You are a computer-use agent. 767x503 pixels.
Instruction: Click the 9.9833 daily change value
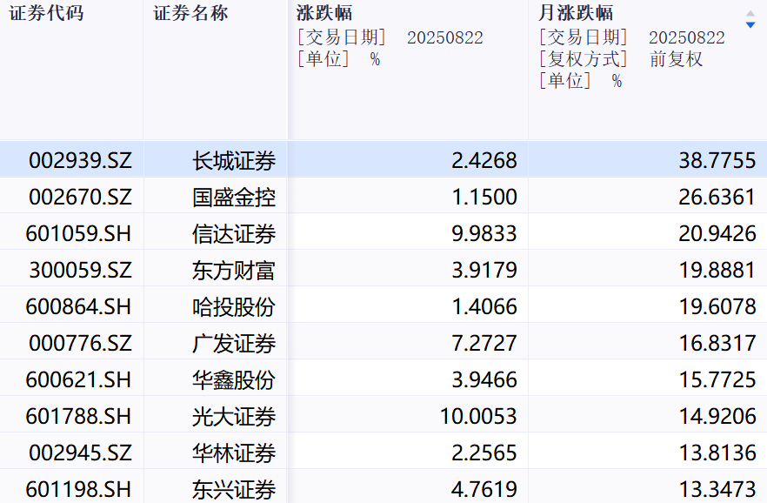(x=484, y=234)
